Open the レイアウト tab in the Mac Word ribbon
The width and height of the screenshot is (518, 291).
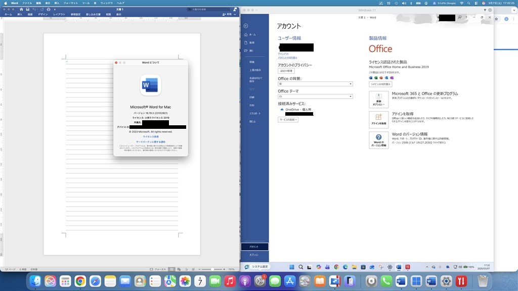pos(60,15)
